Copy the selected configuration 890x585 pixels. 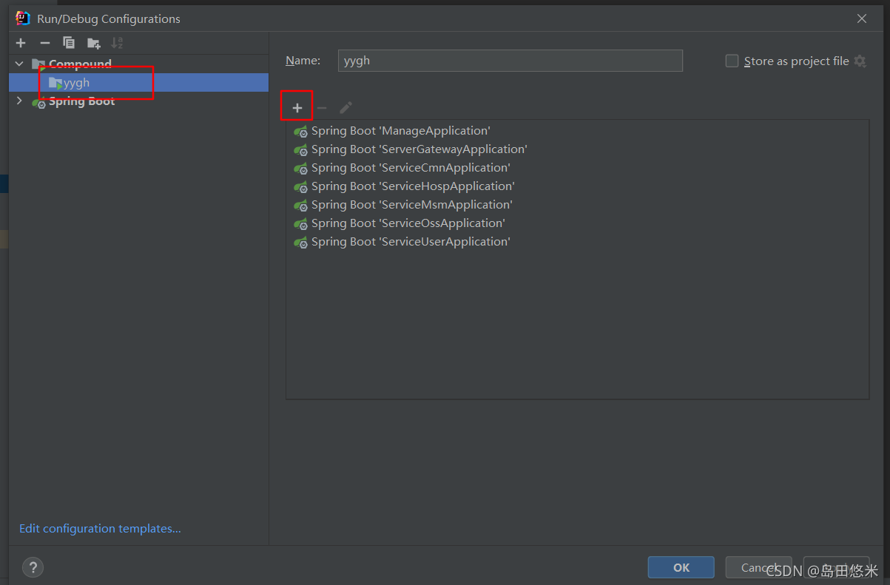point(69,43)
